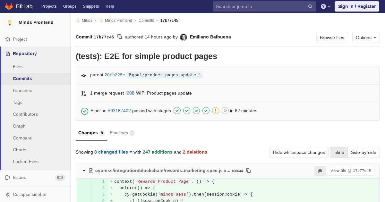Focus the Search or jump to field
This screenshot has height=202, width=385.
pyautogui.click(x=264, y=6)
